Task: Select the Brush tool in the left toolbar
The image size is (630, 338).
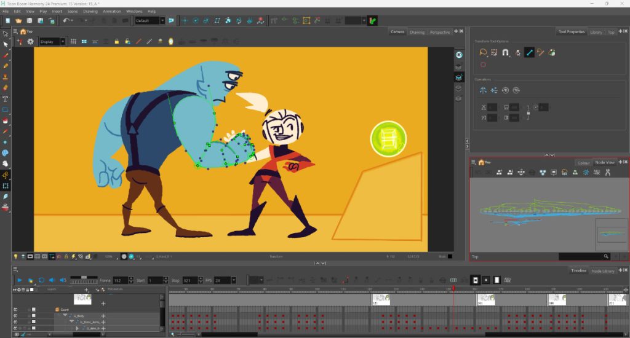Action: (5, 55)
